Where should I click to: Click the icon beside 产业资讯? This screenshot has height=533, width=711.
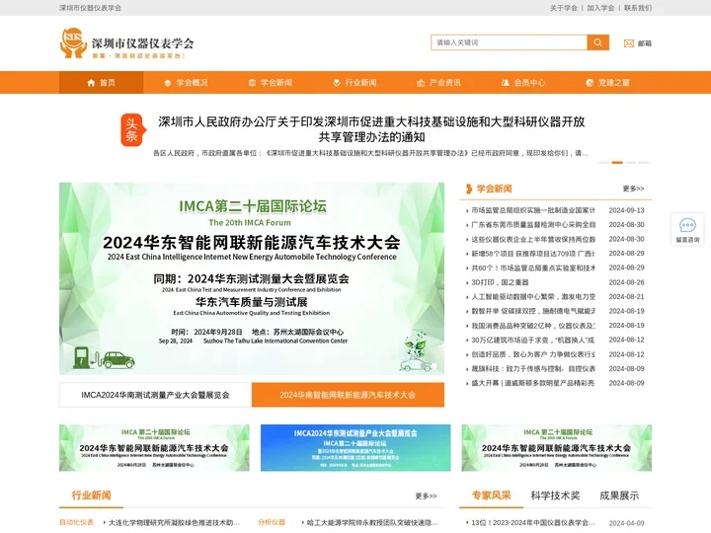pyautogui.click(x=421, y=83)
